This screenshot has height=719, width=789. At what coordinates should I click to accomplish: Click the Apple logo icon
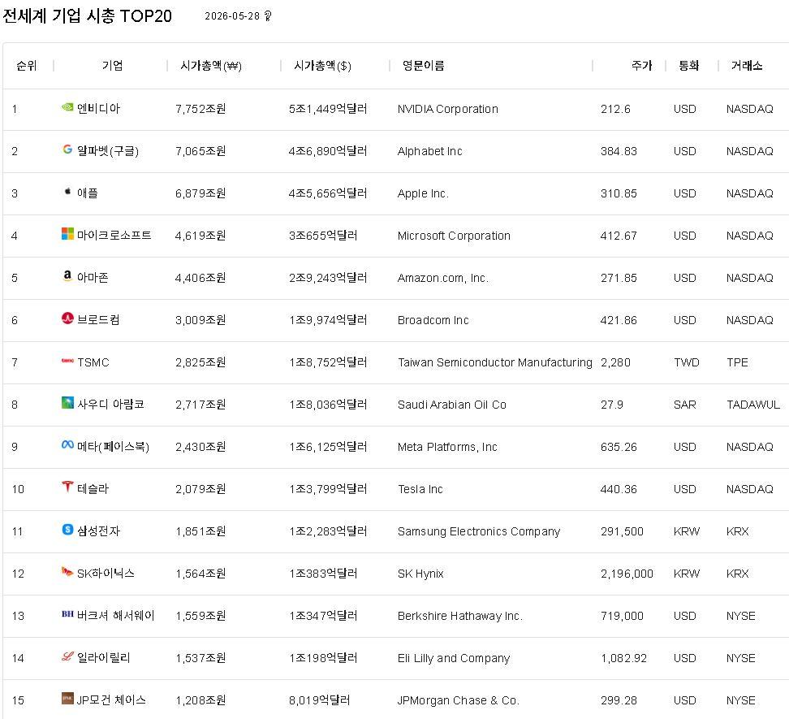pos(67,192)
